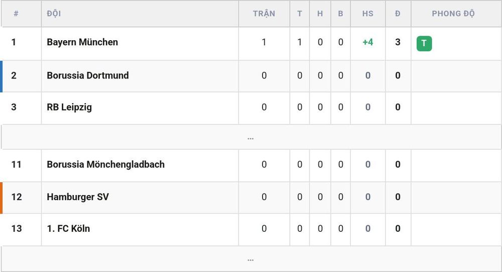Open Borussia Mönchengladbach team page

click(x=105, y=164)
